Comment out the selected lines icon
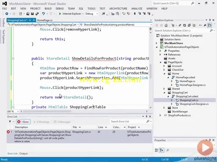The width and height of the screenshot is (217, 162). point(124,13)
